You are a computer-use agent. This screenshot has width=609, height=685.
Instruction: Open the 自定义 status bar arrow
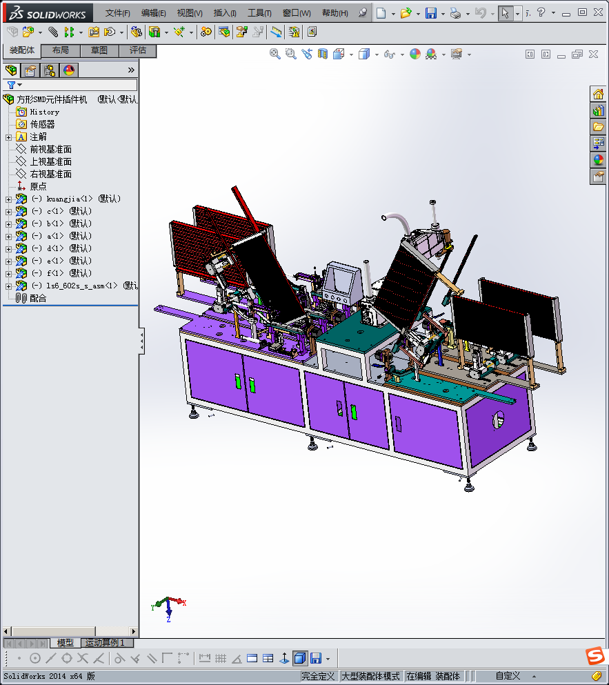(x=534, y=676)
